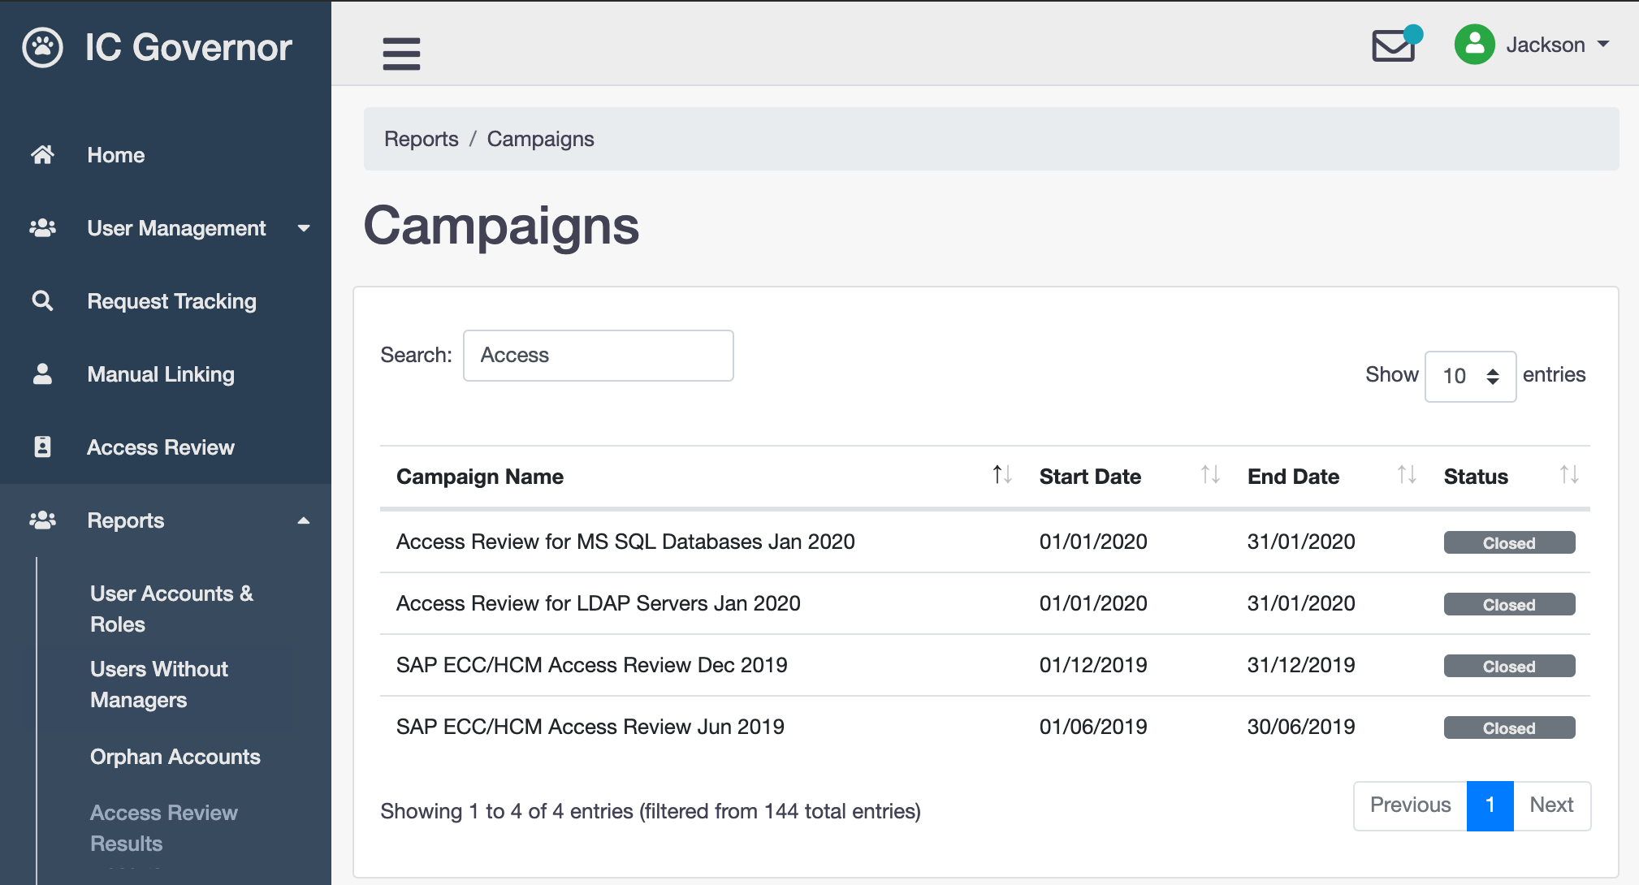Click end date 31/12/2019 cell
The width and height of the screenshot is (1639, 885).
(1301, 665)
